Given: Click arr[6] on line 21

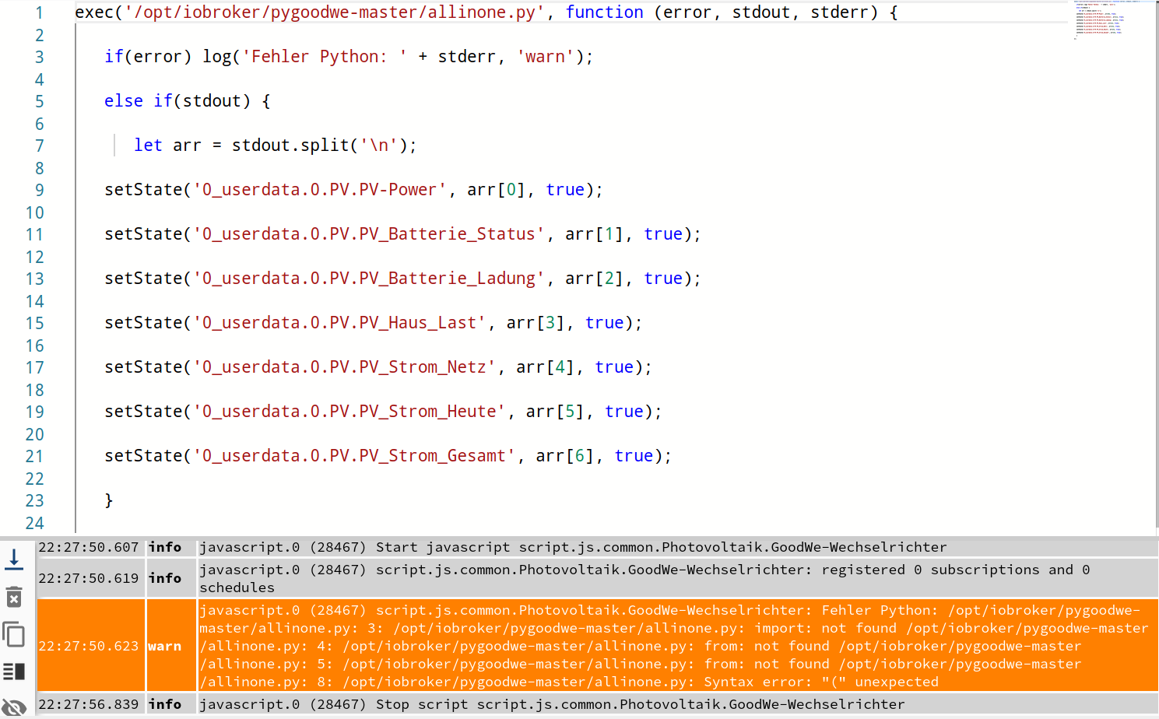Looking at the screenshot, I should 564,456.
